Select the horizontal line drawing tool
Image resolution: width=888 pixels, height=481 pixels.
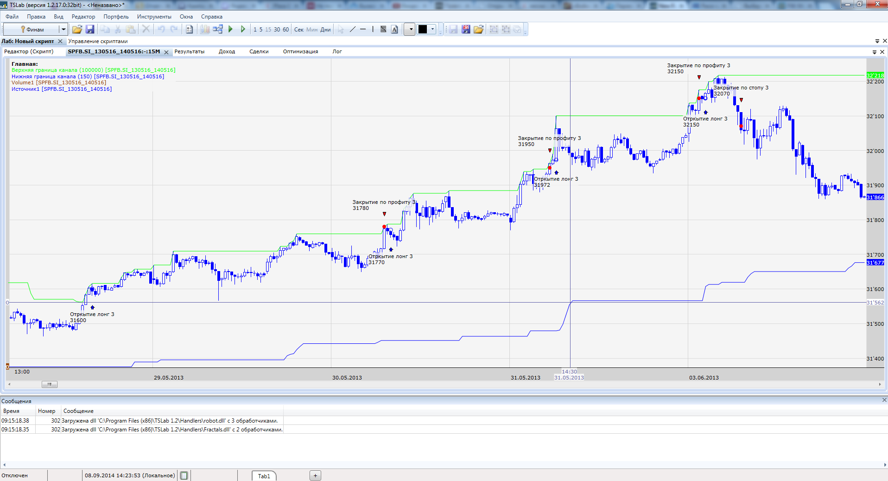pyautogui.click(x=363, y=29)
